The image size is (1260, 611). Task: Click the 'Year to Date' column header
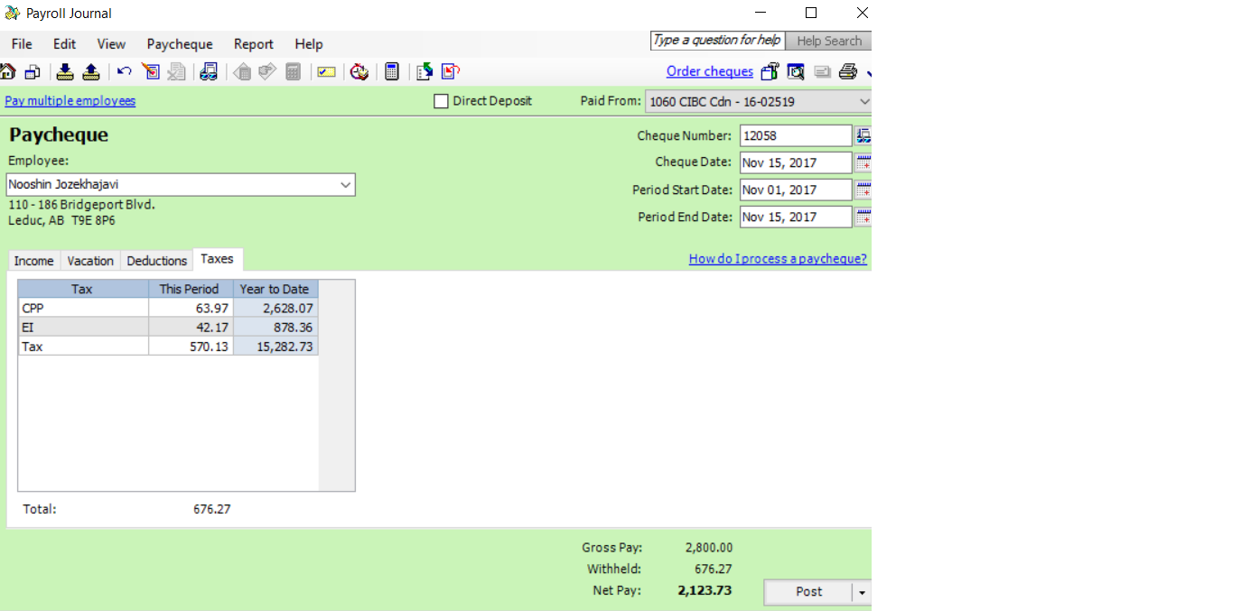point(275,289)
